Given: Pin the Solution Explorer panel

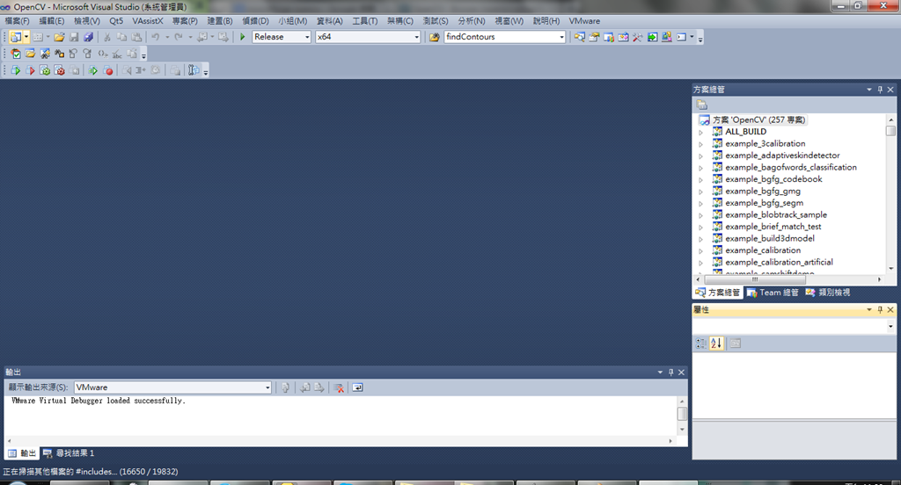Looking at the screenshot, I should coord(880,90).
